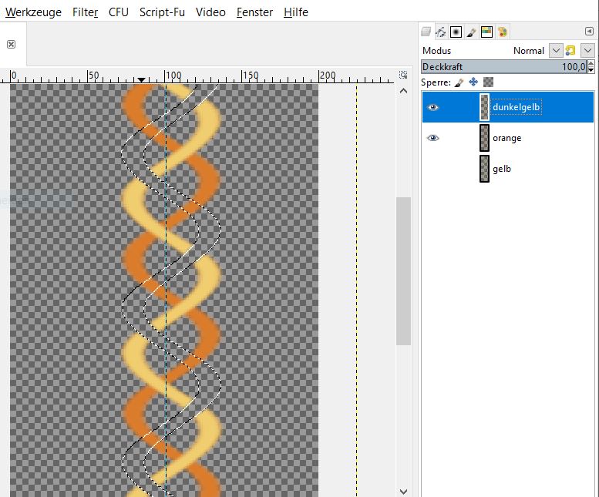Screen dimensions: 599x497
Task: Decrease Deckkraft with the down stepper arrow
Action: (x=591, y=70)
